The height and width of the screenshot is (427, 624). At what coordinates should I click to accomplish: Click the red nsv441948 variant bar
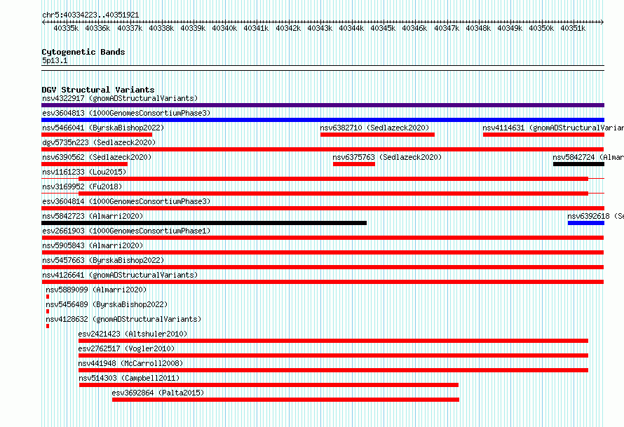coord(333,370)
